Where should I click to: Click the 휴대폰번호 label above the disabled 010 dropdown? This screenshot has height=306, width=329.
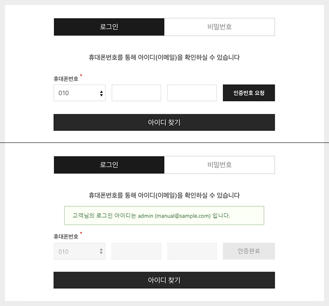[x=66, y=237]
